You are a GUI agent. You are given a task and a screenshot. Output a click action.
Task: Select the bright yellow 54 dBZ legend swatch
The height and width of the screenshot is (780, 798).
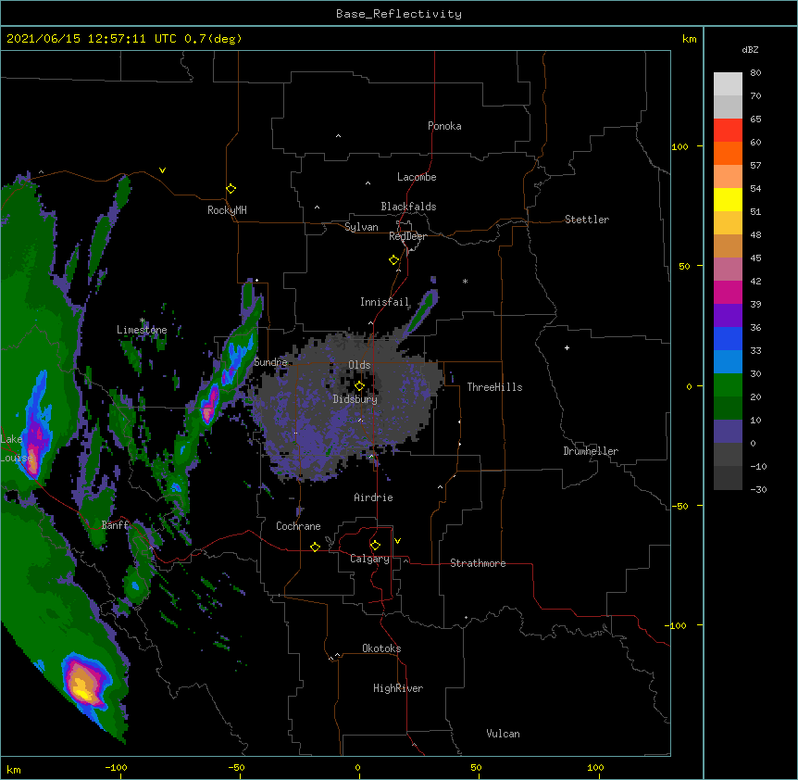point(728,199)
